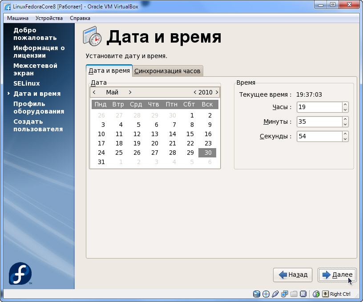Click the Минуты input field
The image size is (363, 302).
tap(319, 122)
